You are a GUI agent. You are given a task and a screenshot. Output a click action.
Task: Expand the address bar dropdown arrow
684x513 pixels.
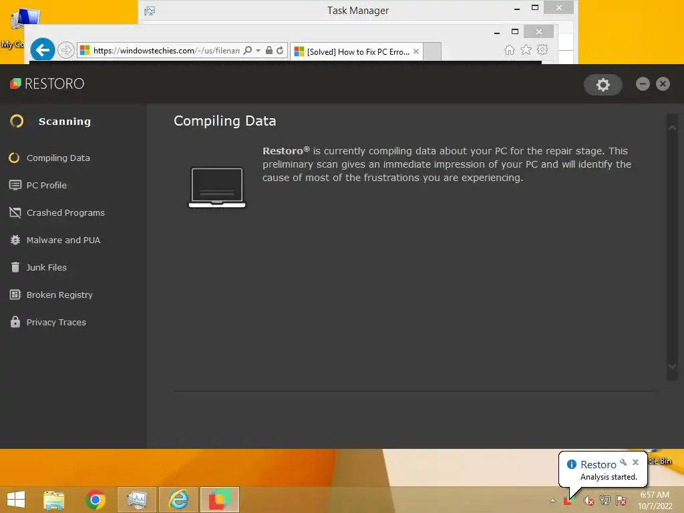(258, 51)
